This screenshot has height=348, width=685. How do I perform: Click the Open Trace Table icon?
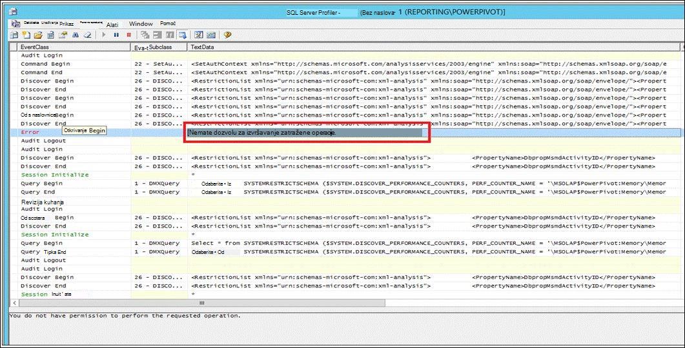[50, 35]
